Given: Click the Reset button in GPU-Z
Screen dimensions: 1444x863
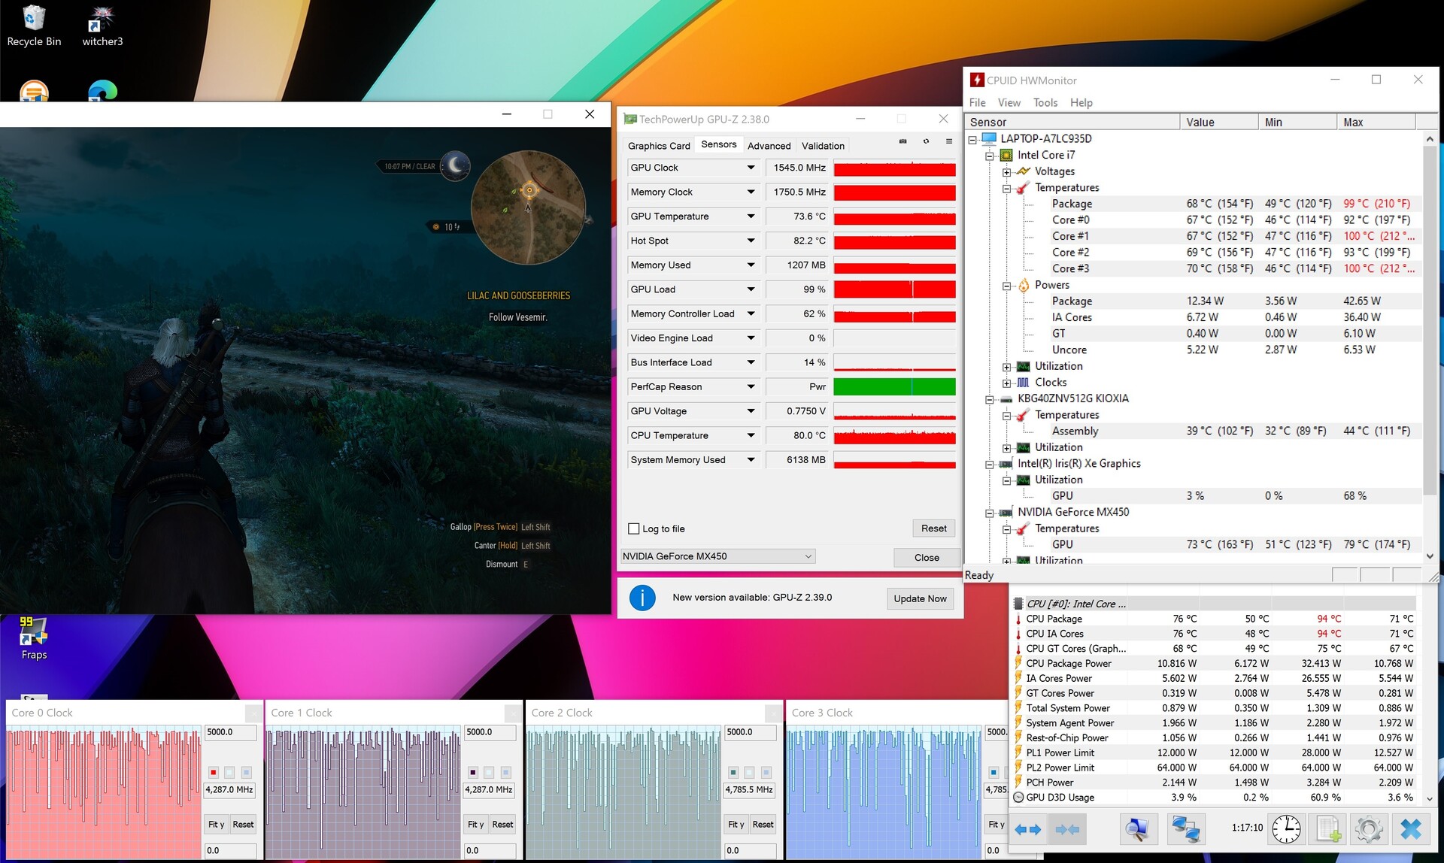Looking at the screenshot, I should (x=934, y=528).
